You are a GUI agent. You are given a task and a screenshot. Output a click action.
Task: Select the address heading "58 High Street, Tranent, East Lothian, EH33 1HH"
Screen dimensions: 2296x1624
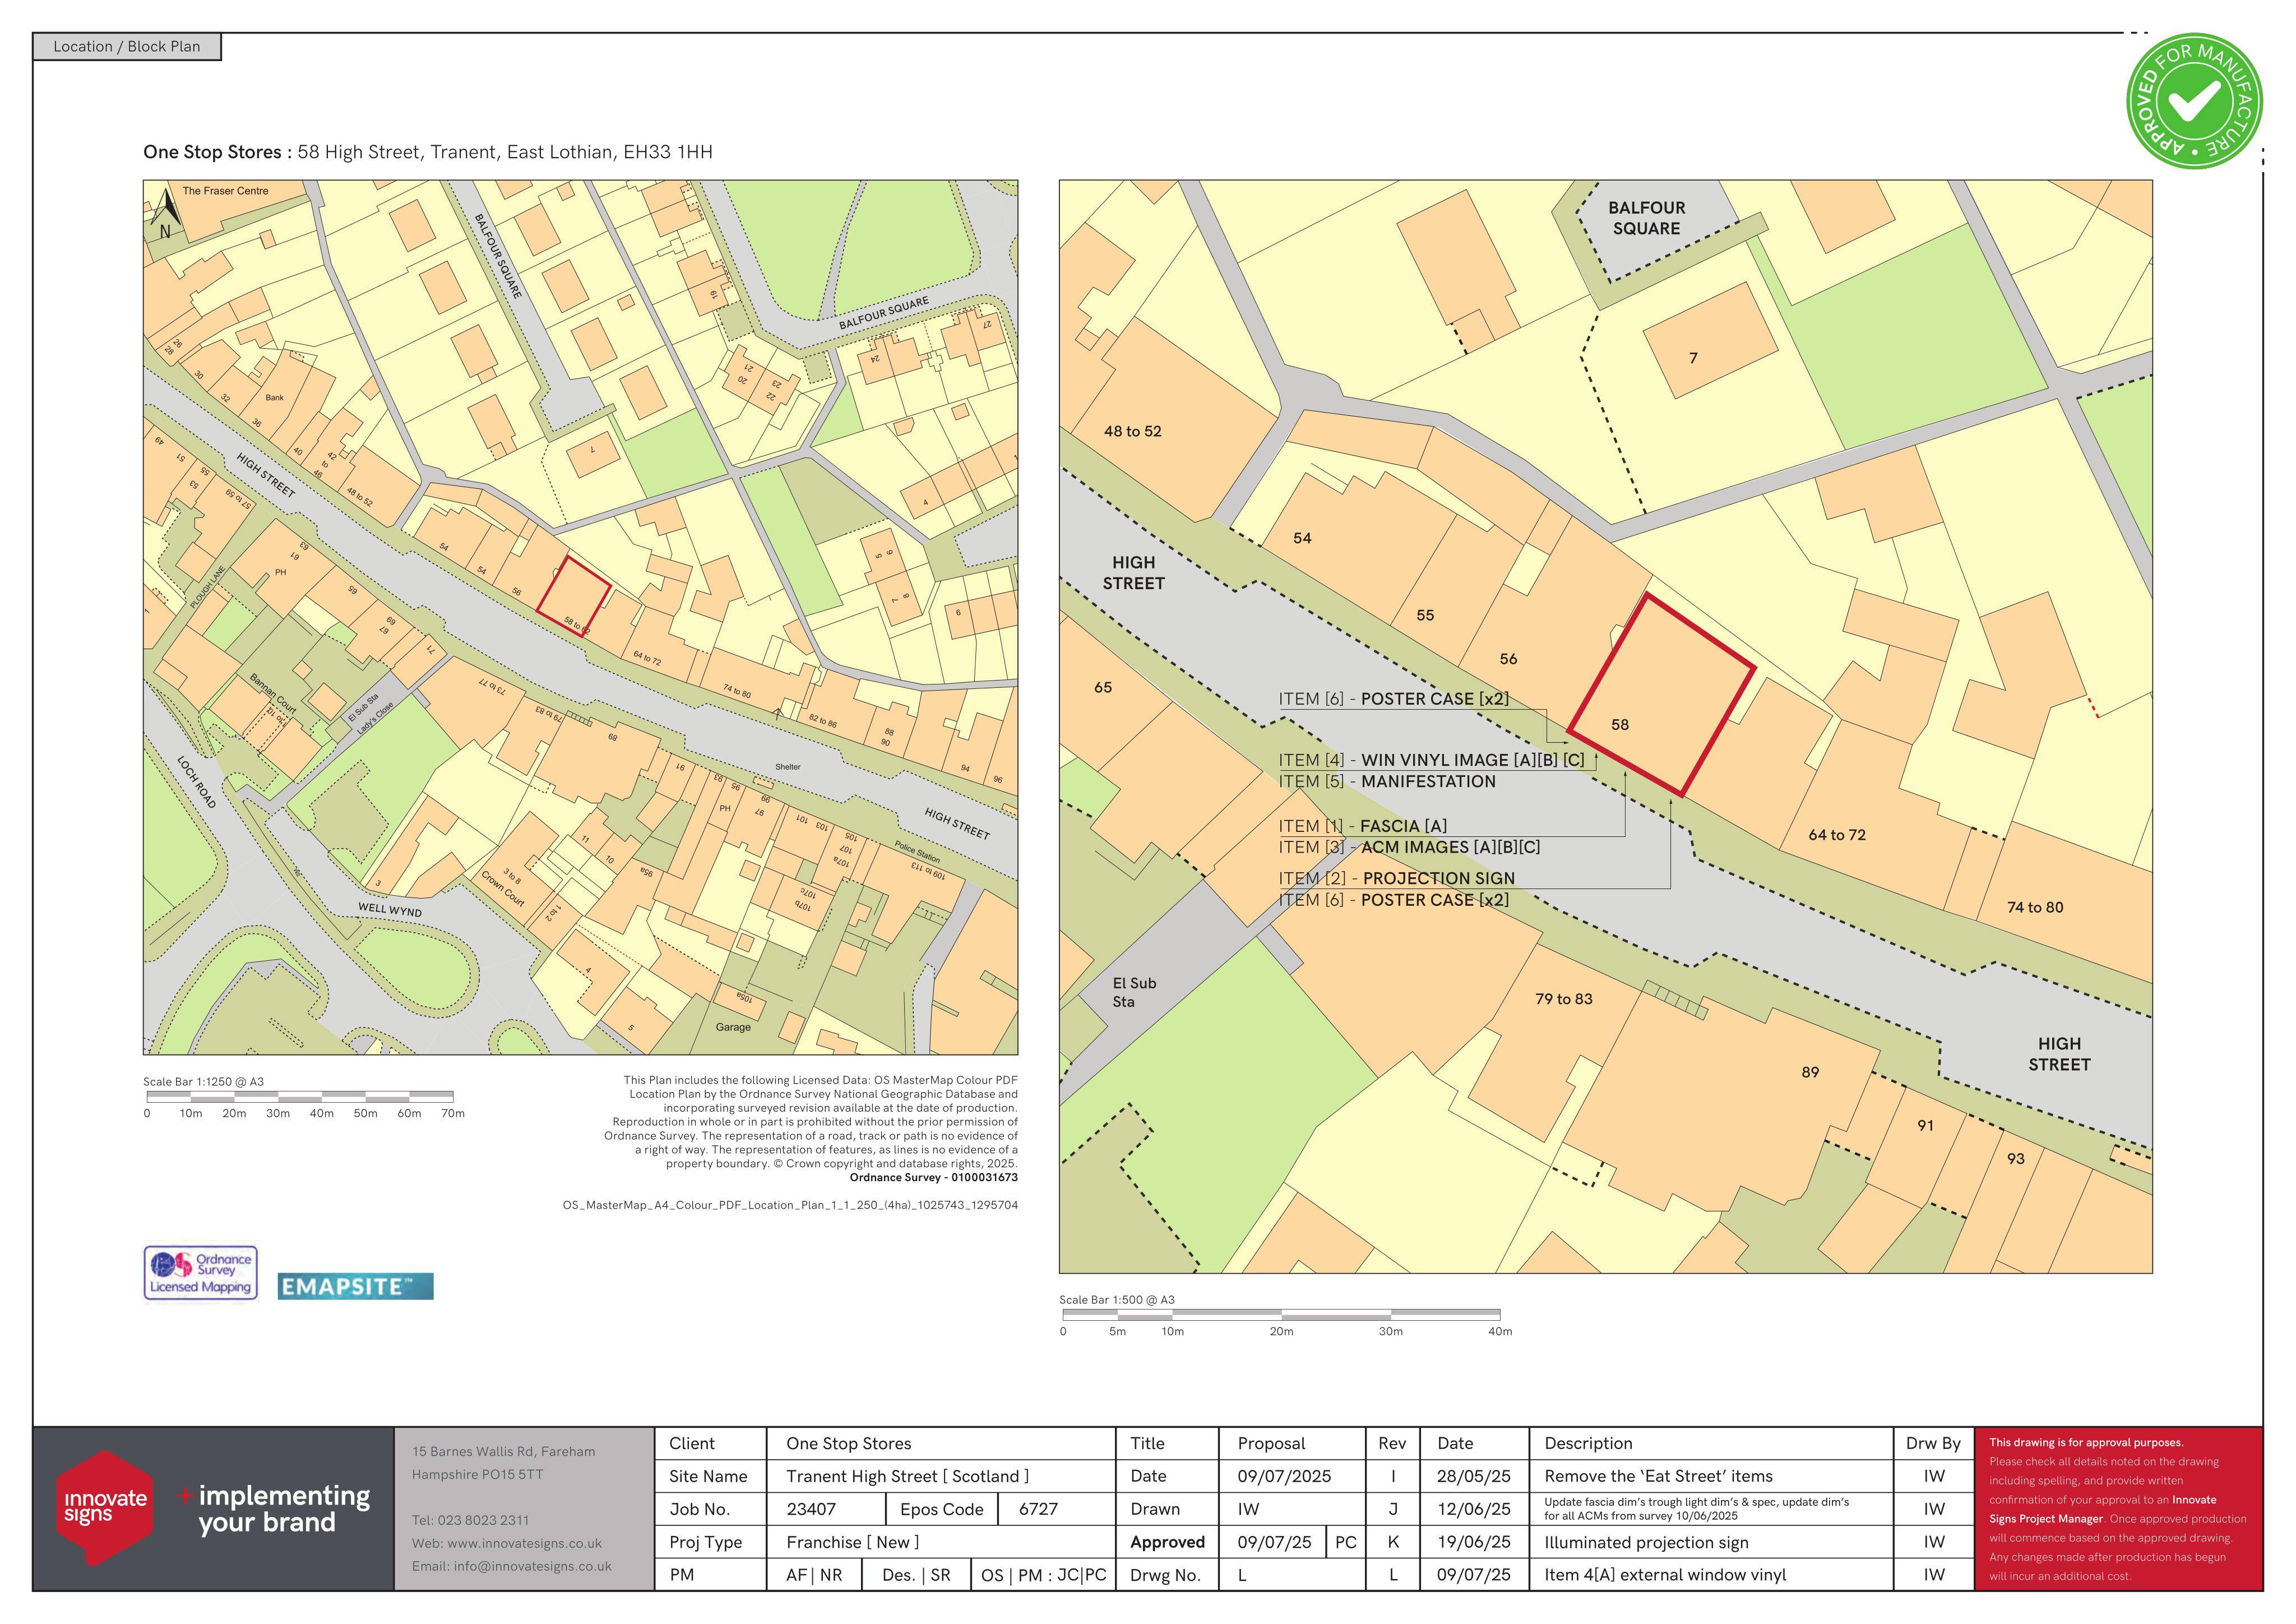coord(505,152)
